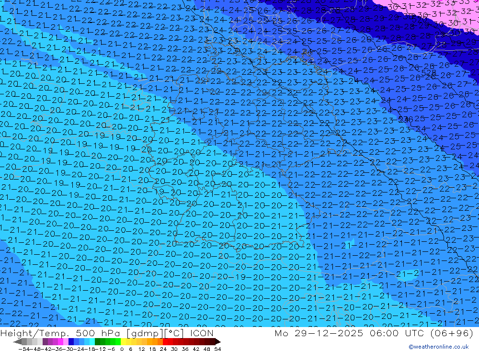Click the legend scale value 54
This screenshot has width=479, height=351.
pos(217,349)
